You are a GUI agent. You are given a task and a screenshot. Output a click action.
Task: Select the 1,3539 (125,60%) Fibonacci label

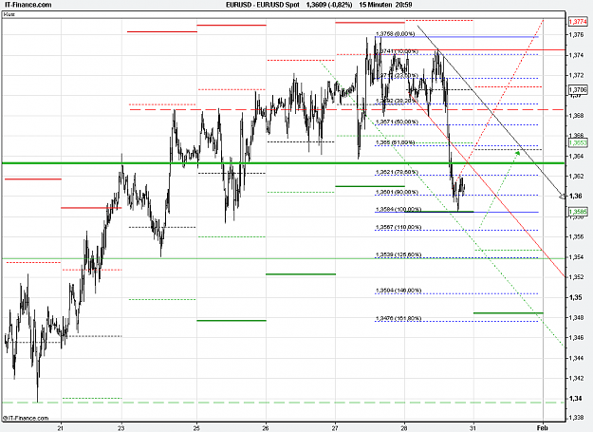click(398, 254)
